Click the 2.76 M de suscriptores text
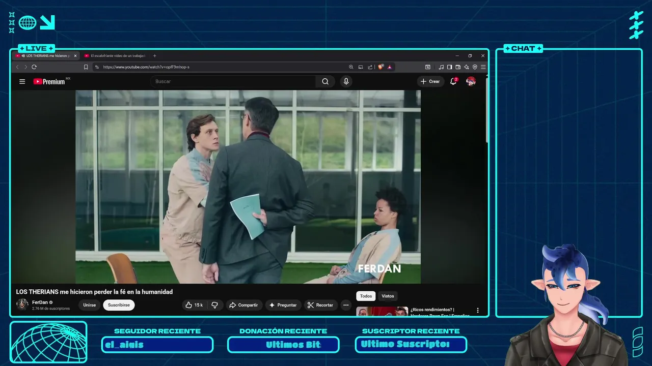The width and height of the screenshot is (652, 366). (x=51, y=309)
